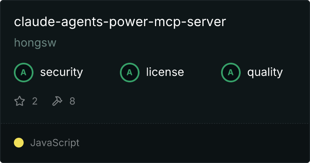Select the license label text
Image resolution: width=310 pixels, height=163 pixels.
pyautogui.click(x=165, y=72)
